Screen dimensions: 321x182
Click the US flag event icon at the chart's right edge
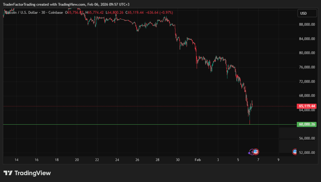click(x=295, y=152)
